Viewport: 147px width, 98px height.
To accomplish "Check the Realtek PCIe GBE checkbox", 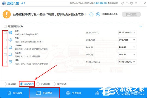I will coord(5,62).
